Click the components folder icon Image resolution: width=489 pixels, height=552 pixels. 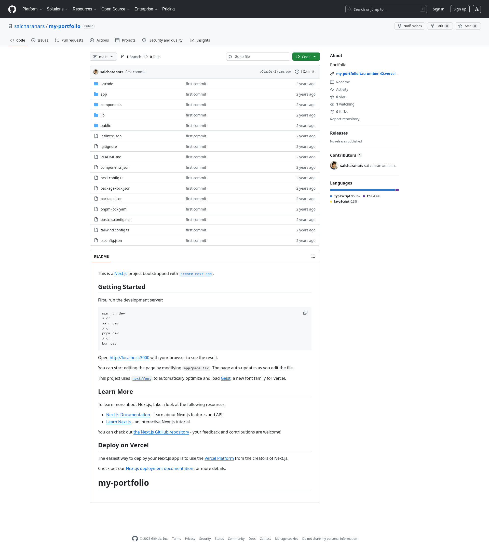(x=96, y=104)
